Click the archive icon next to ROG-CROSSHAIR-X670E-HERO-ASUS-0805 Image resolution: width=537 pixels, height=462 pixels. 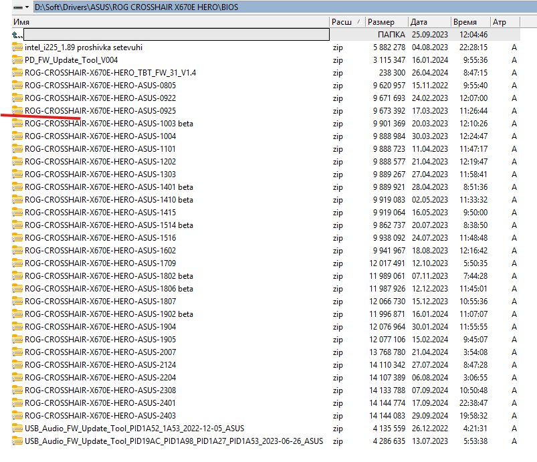17,86
